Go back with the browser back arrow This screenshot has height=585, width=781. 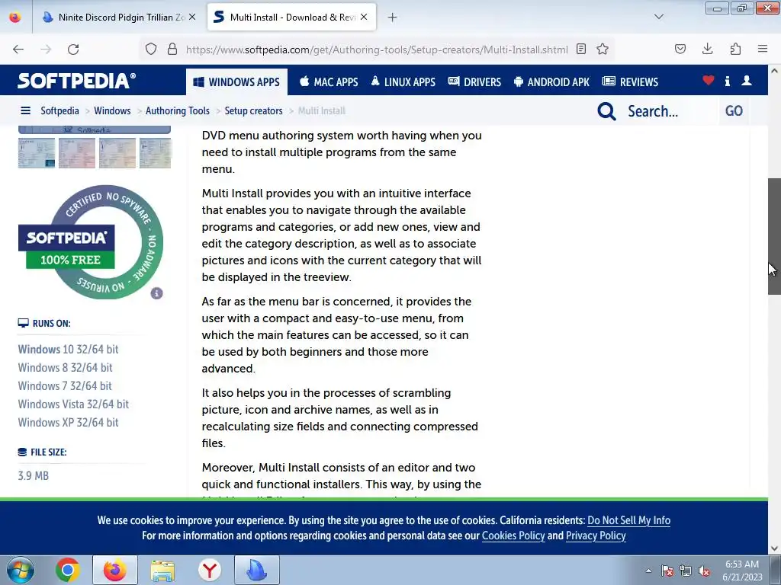click(x=18, y=50)
